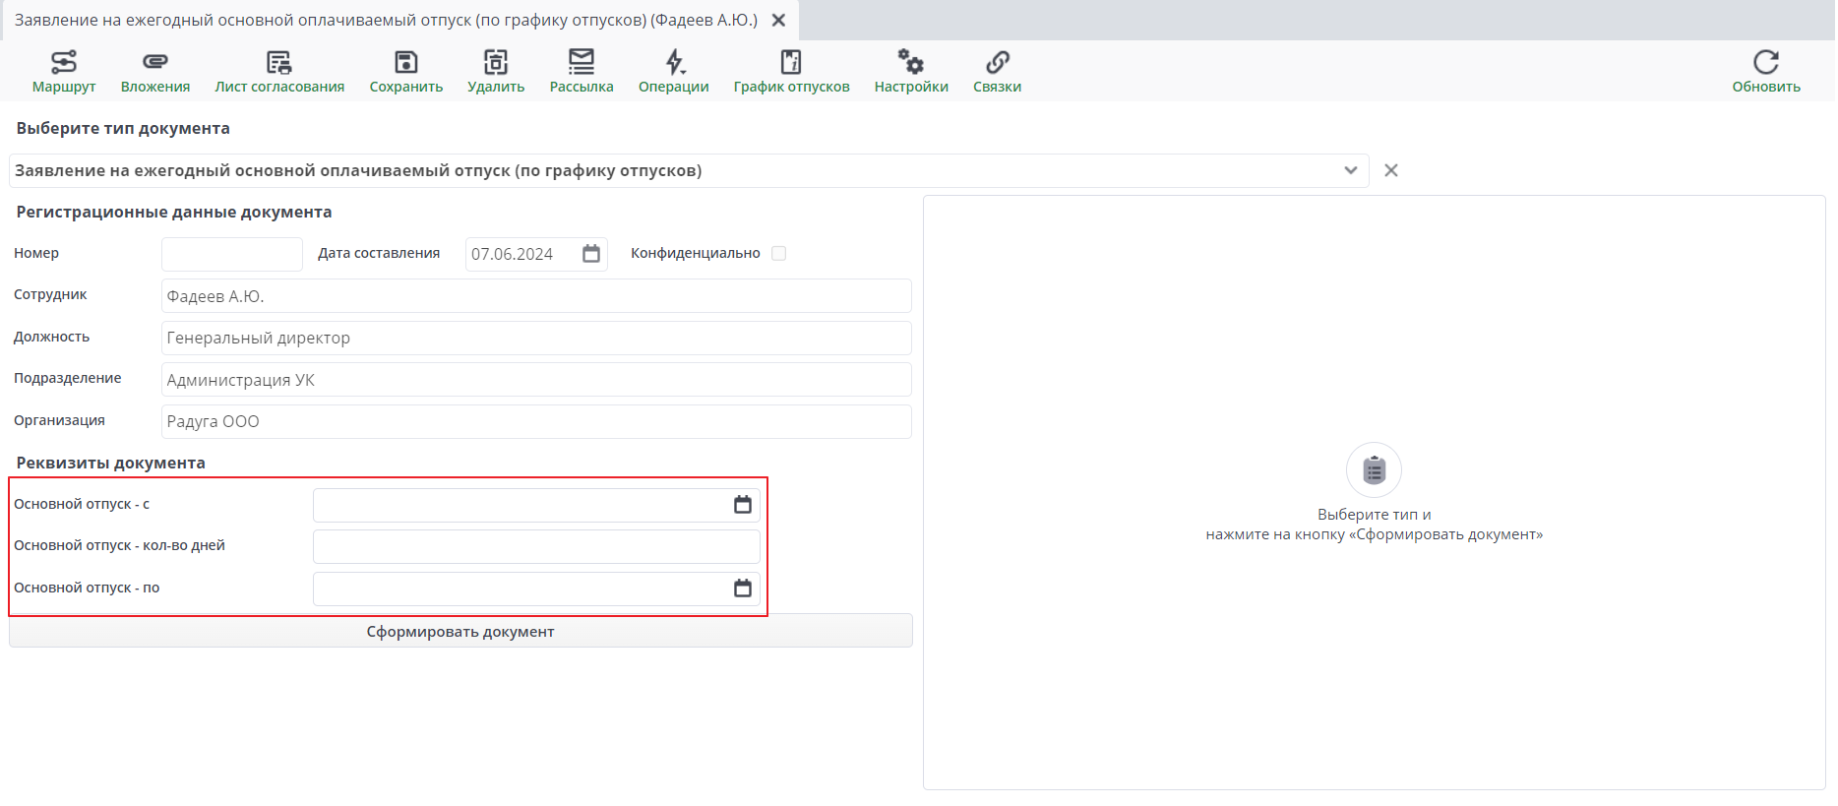Open calendar for Дата составления
This screenshot has height=806, width=1838.
591,254
